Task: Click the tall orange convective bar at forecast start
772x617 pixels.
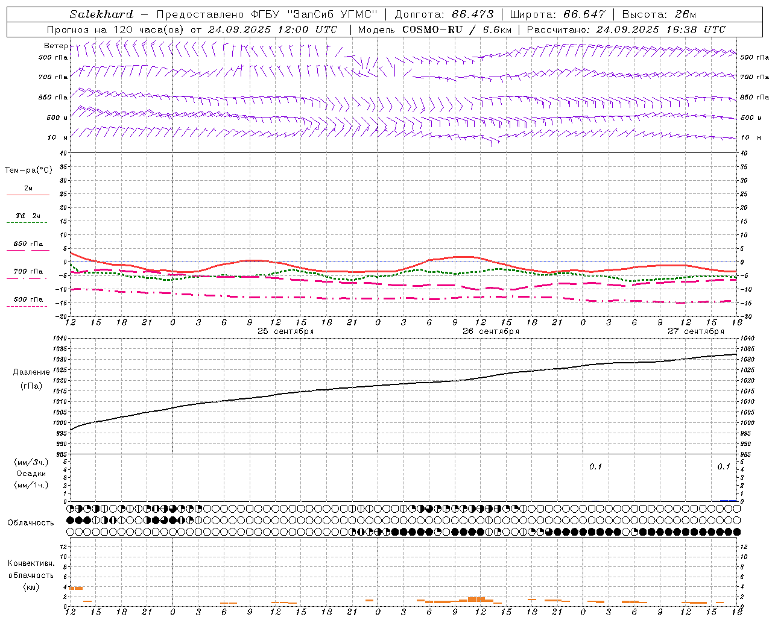Action: coord(76,587)
